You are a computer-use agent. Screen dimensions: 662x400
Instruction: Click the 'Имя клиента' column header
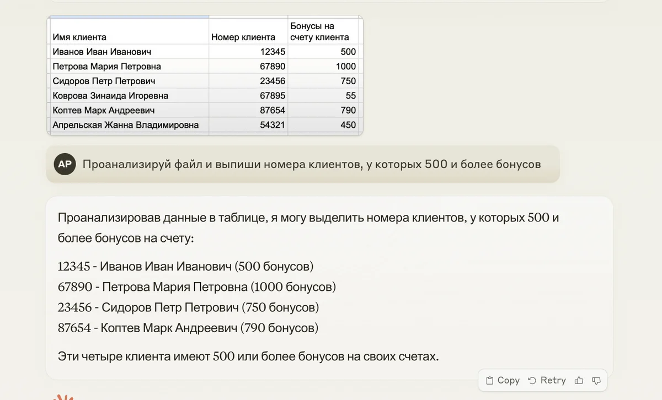tap(79, 37)
